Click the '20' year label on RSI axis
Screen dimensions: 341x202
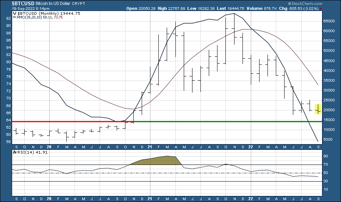click(49, 198)
